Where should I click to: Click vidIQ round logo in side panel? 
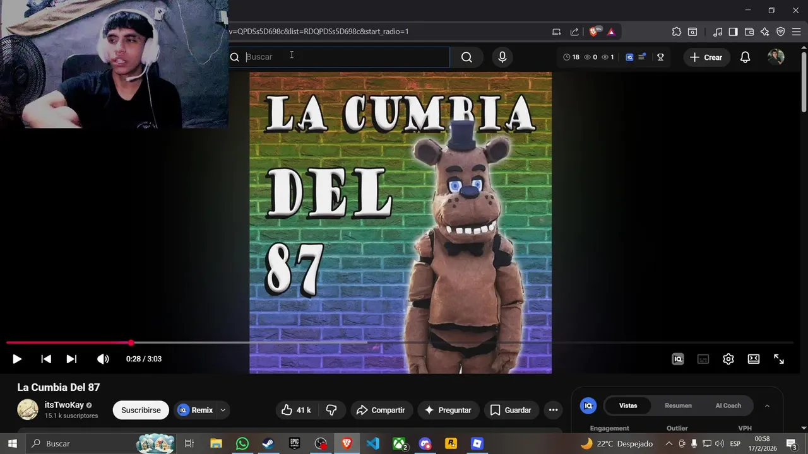coord(588,405)
